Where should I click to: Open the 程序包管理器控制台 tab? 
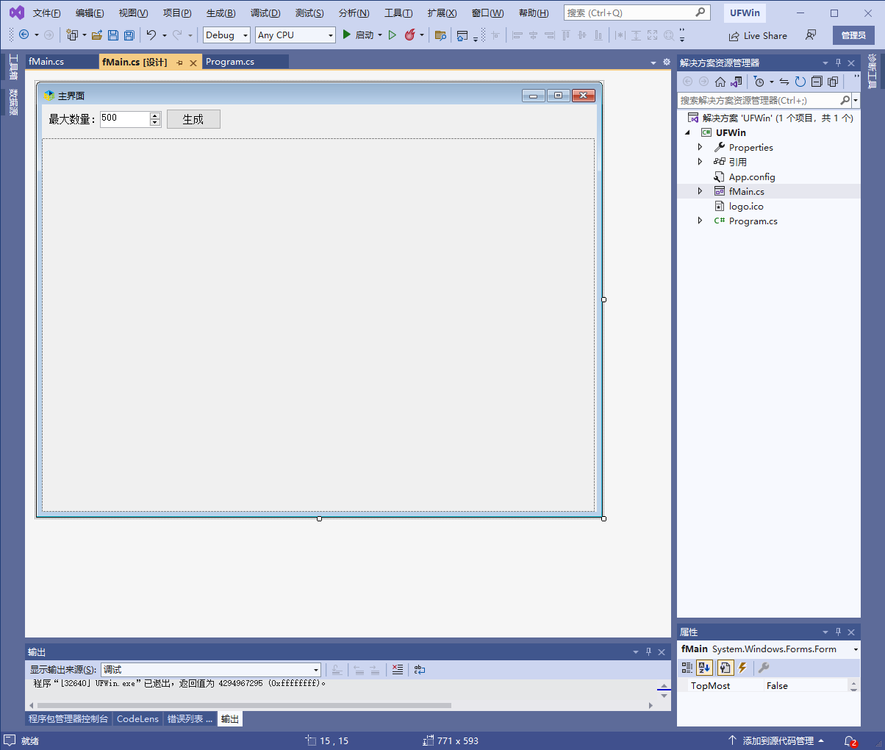click(68, 719)
